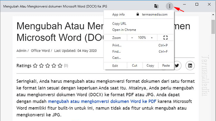Share via the Twitter icon
216x121 pixels.
pyautogui.click(x=177, y=66)
